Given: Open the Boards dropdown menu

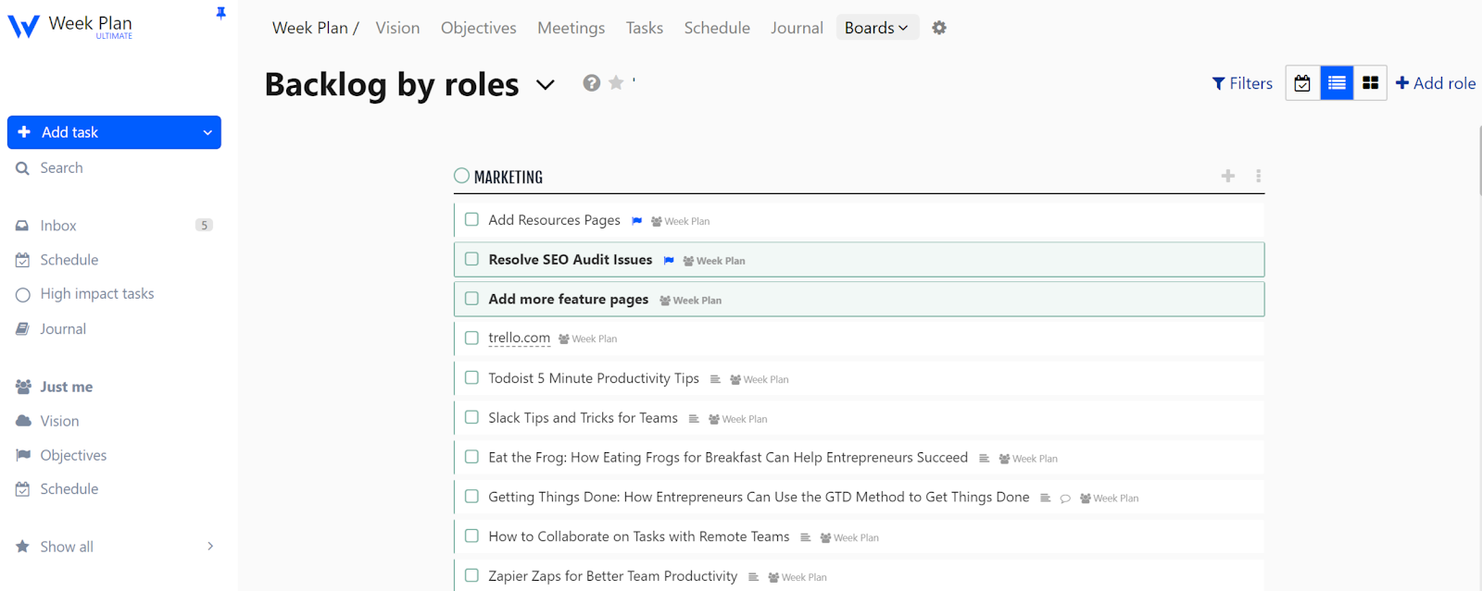Looking at the screenshot, I should (x=876, y=28).
